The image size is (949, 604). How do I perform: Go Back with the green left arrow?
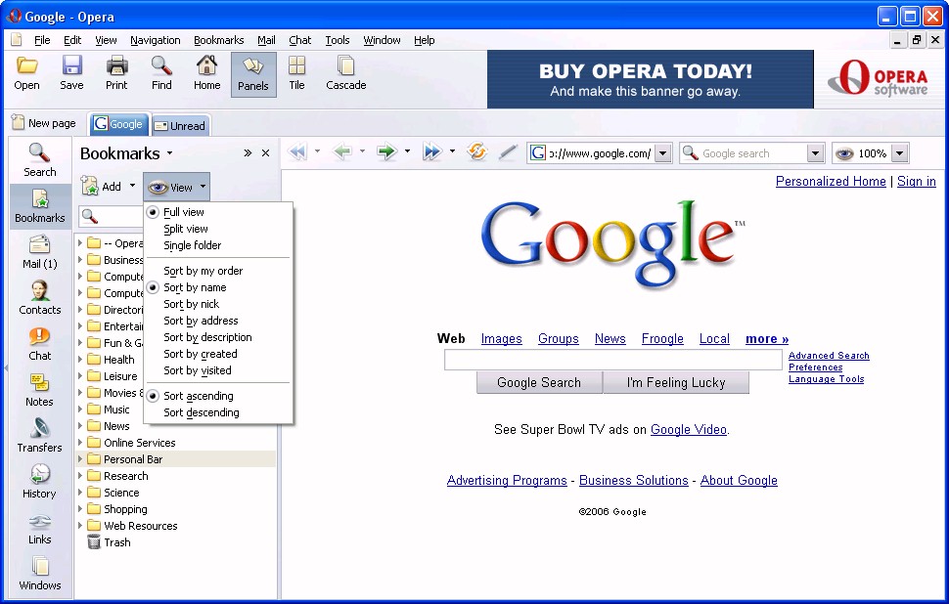[x=342, y=151]
